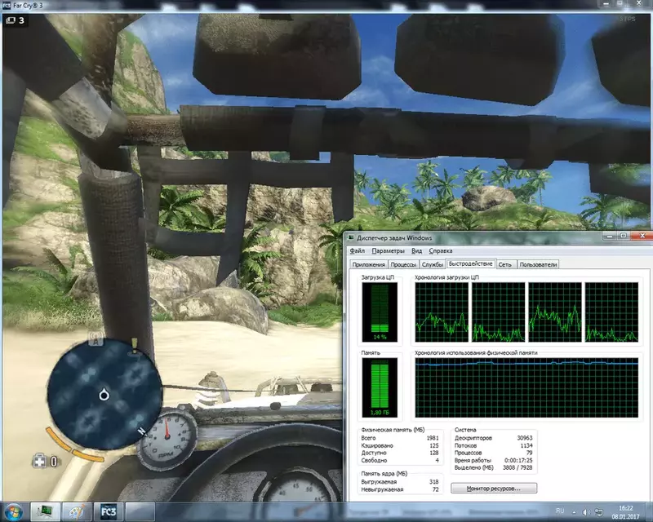This screenshot has width=653, height=522.
Task: Click the first CPU core history graph
Action: pyautogui.click(x=442, y=312)
